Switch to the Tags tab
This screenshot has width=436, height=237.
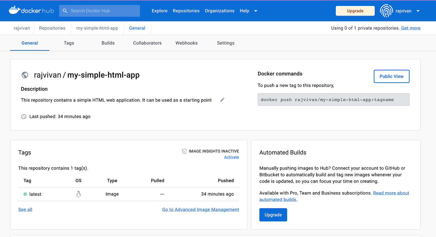click(x=69, y=43)
